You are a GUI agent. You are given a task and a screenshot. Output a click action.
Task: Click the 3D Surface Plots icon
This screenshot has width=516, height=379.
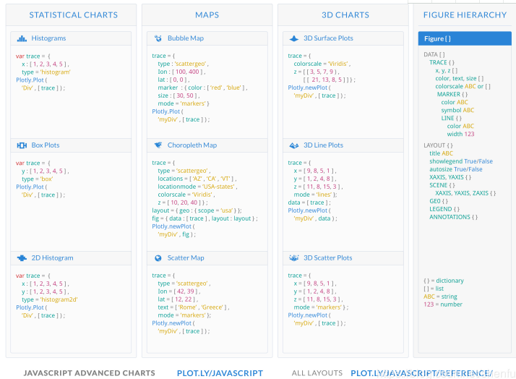click(294, 38)
